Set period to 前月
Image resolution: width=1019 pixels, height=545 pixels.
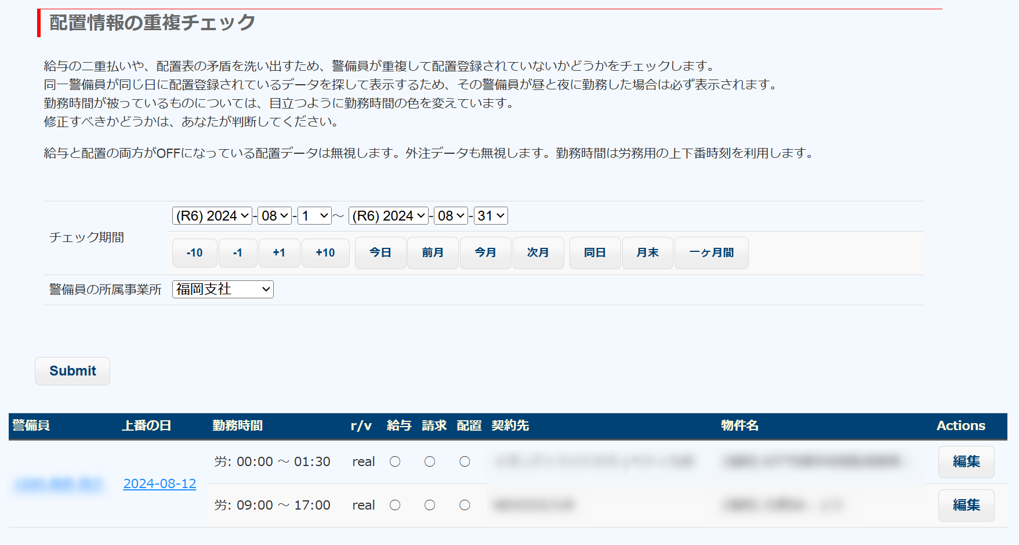[433, 253]
